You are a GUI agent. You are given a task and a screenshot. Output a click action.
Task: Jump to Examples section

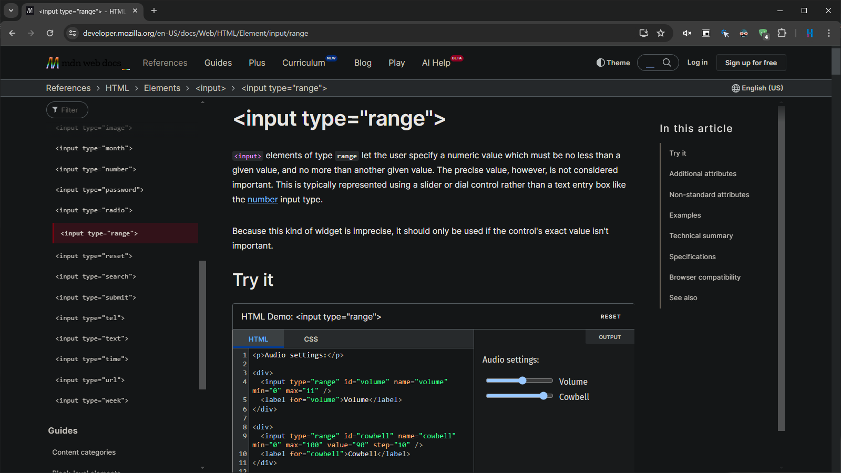[685, 215]
